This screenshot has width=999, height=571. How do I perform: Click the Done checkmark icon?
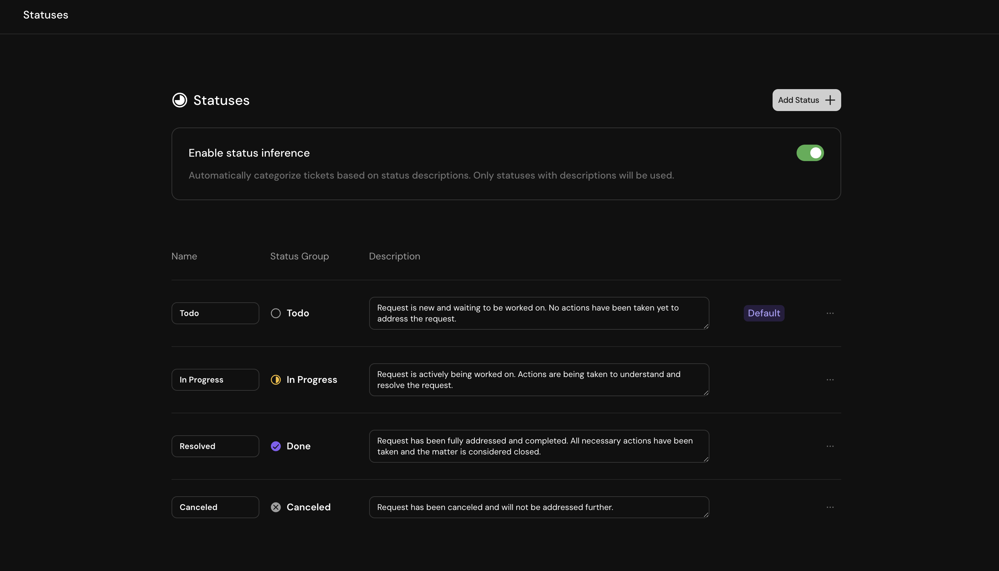click(x=275, y=446)
